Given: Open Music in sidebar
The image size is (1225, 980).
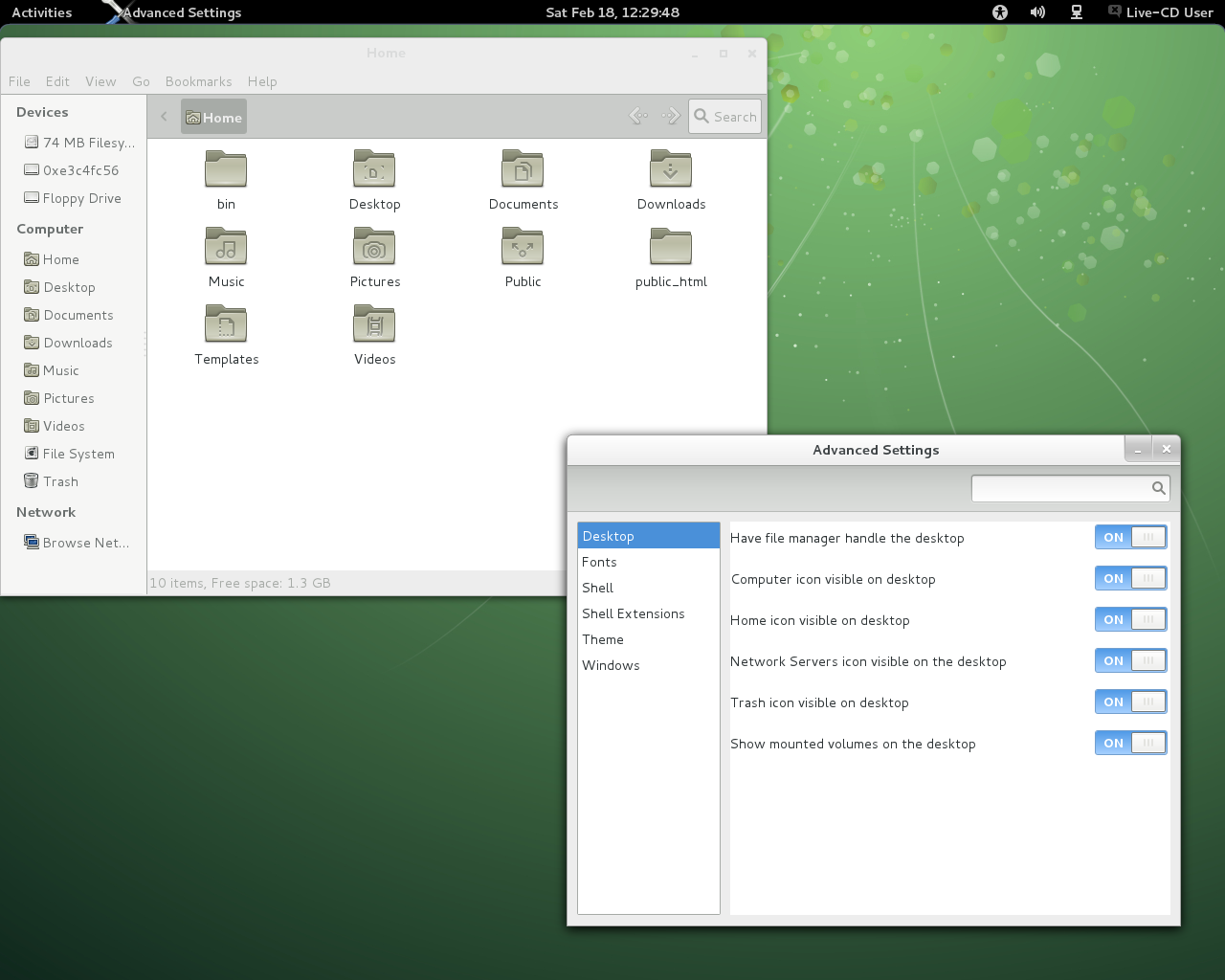Looking at the screenshot, I should point(52,370).
